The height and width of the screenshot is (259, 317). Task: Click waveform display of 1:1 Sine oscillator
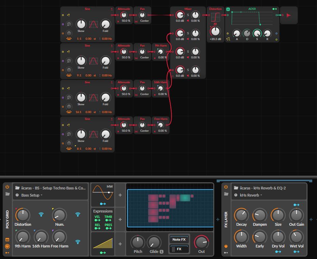[x=93, y=24]
